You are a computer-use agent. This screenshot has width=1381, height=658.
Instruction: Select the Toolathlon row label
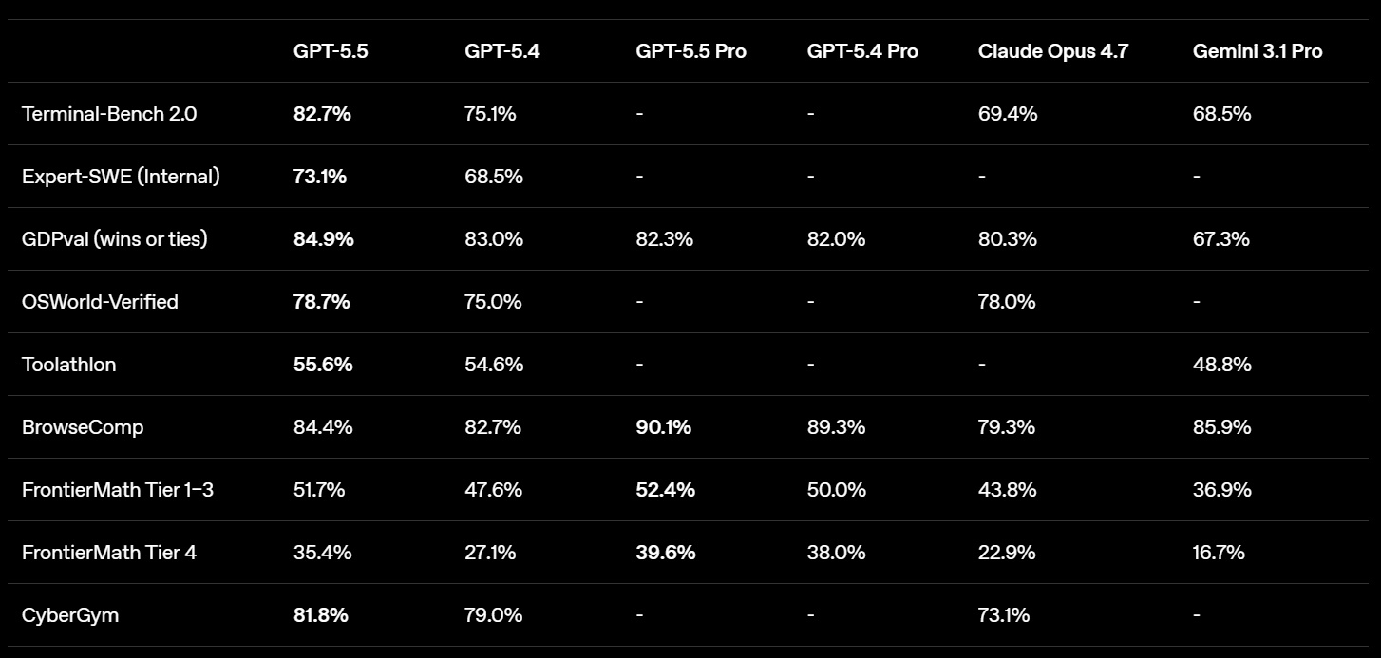(x=68, y=365)
